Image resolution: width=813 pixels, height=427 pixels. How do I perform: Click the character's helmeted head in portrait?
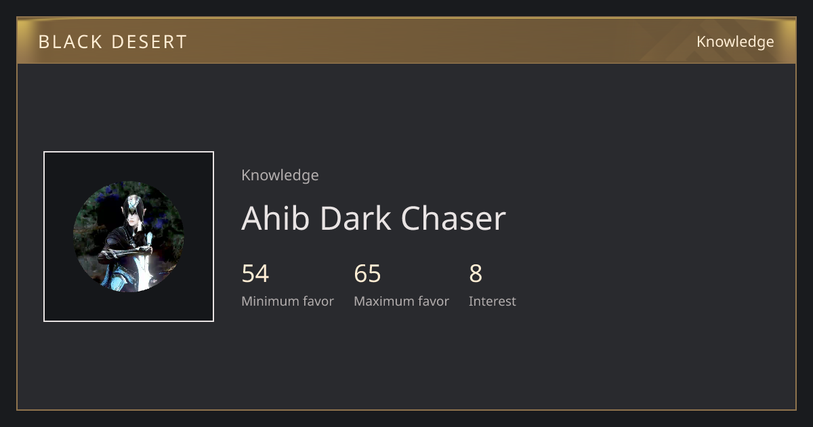(x=133, y=207)
